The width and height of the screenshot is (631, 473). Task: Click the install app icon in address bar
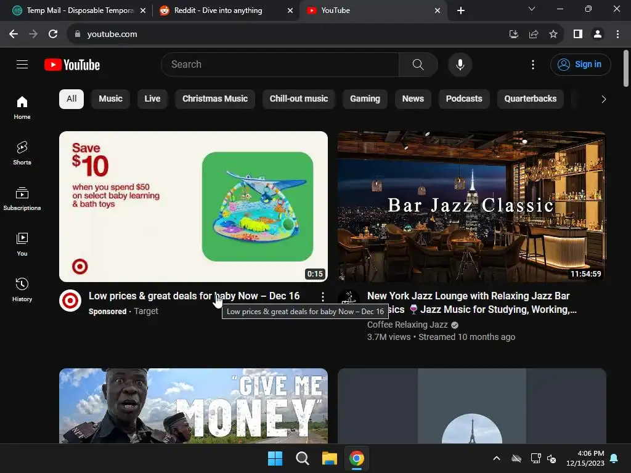(513, 34)
